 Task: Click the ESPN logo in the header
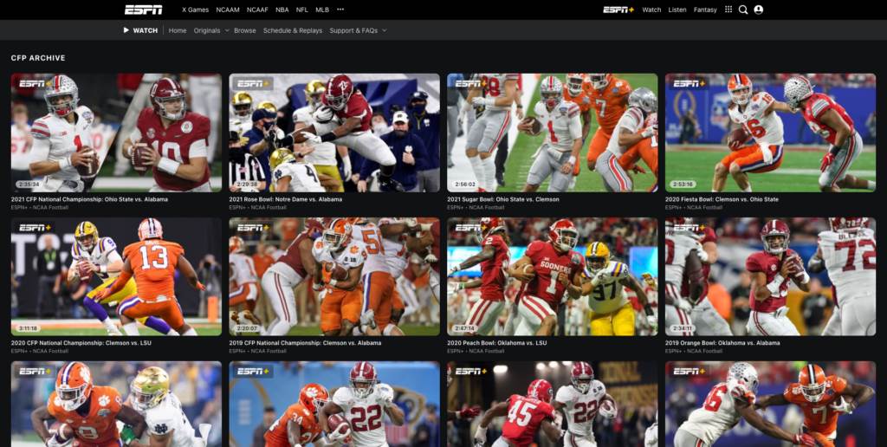(x=143, y=10)
